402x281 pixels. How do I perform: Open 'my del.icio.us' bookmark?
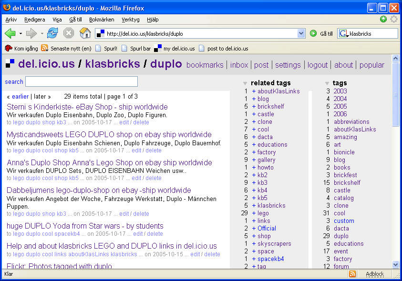click(x=175, y=49)
